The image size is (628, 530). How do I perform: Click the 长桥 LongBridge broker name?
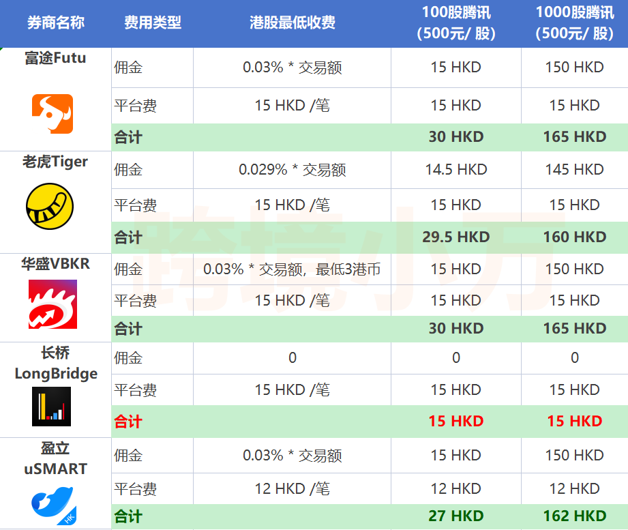click(x=56, y=363)
